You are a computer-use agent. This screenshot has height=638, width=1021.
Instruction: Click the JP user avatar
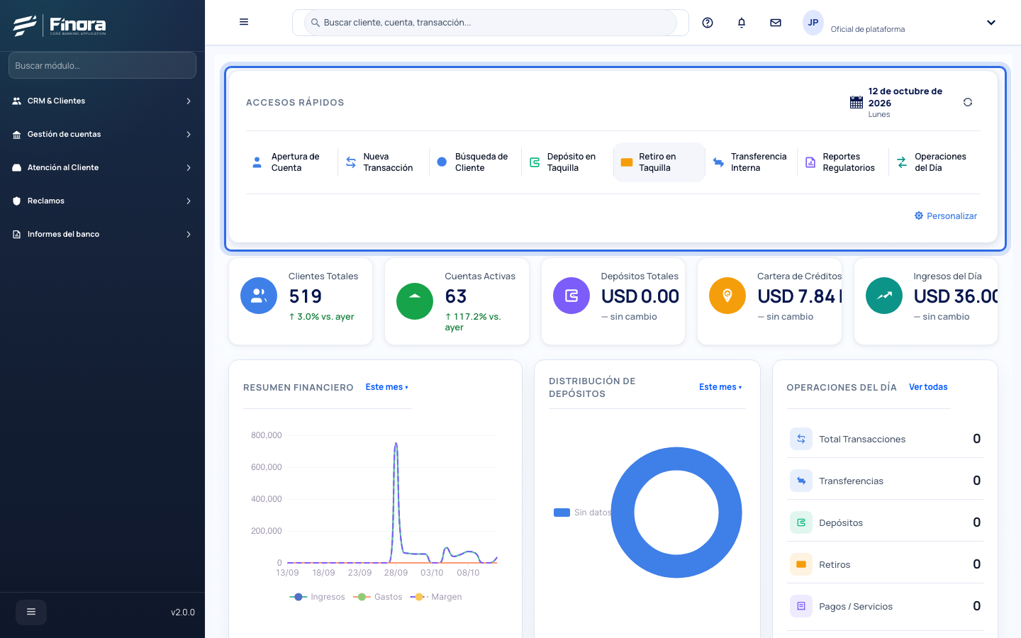813,23
